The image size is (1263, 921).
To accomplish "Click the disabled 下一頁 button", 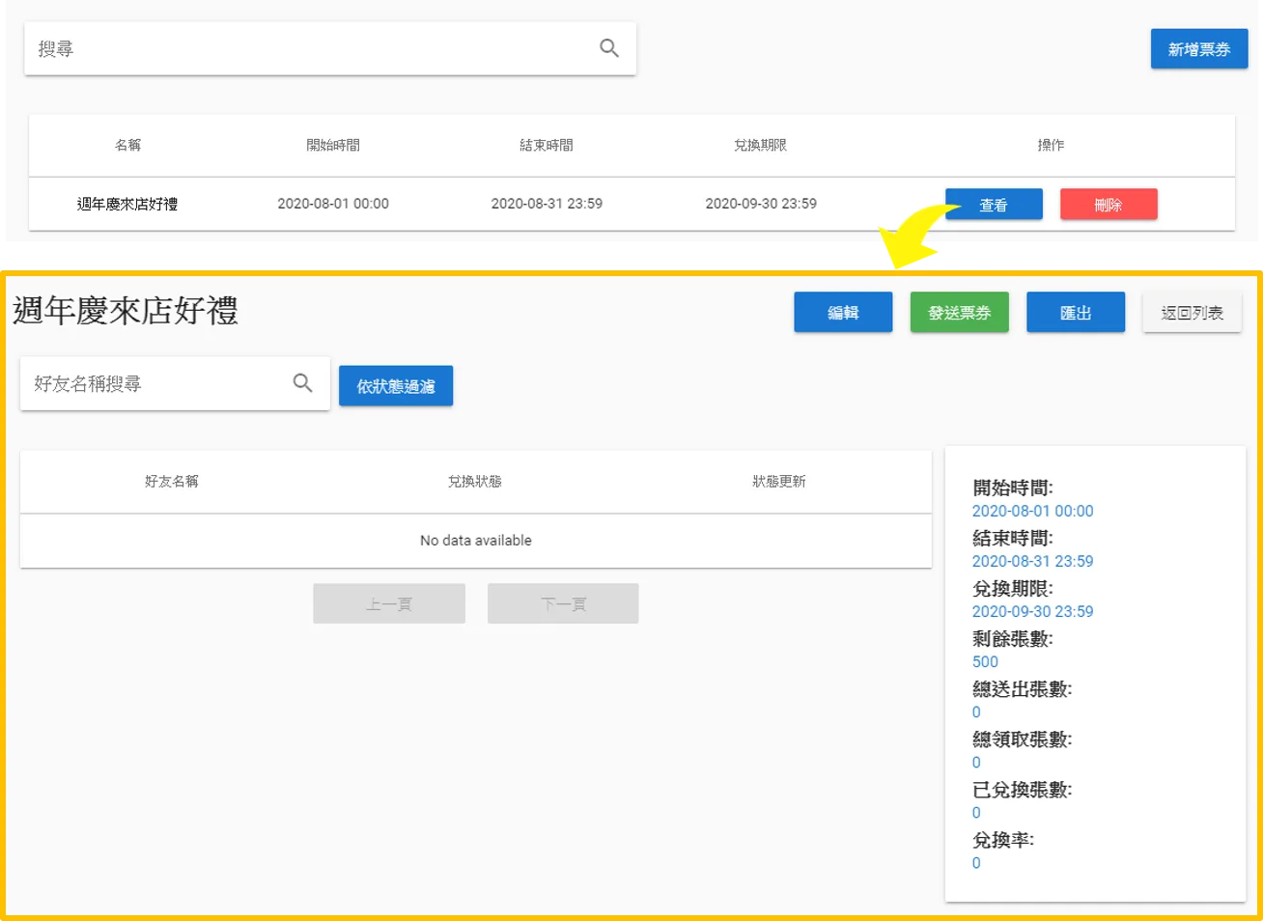I will [x=563, y=604].
